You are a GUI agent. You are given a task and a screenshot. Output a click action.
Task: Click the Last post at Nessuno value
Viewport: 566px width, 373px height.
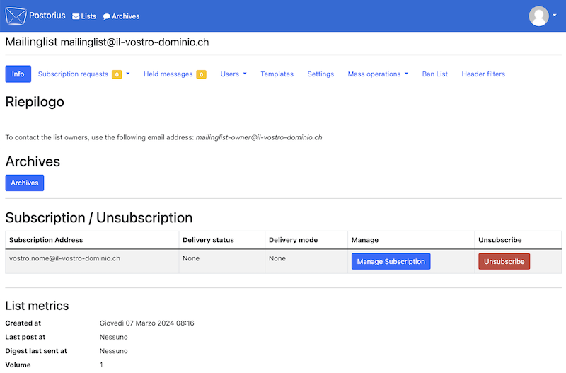click(x=114, y=337)
